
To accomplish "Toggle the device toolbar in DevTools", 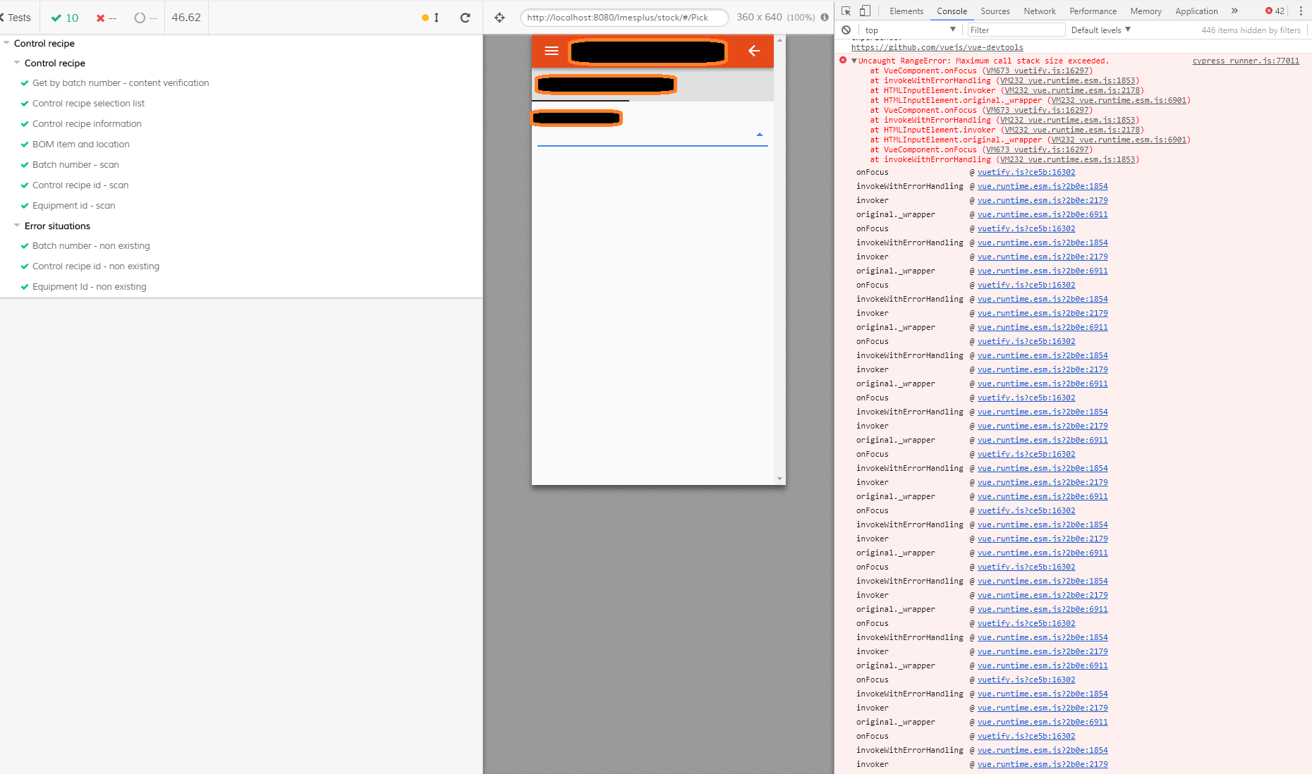I will (x=862, y=11).
